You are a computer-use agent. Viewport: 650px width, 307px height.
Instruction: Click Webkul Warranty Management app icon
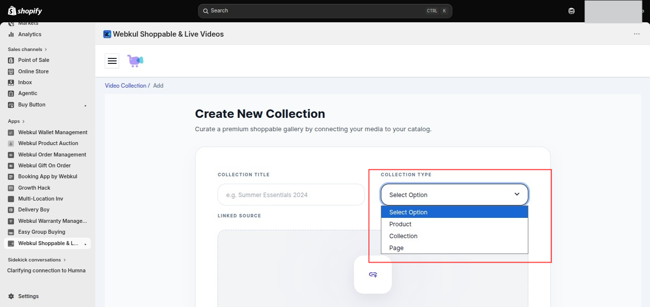point(11,221)
